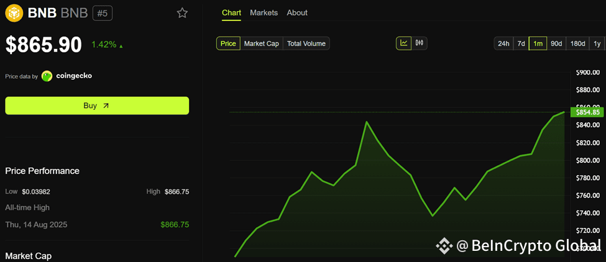The image size is (606, 262).
Task: Open the About tab
Action: pyautogui.click(x=297, y=13)
